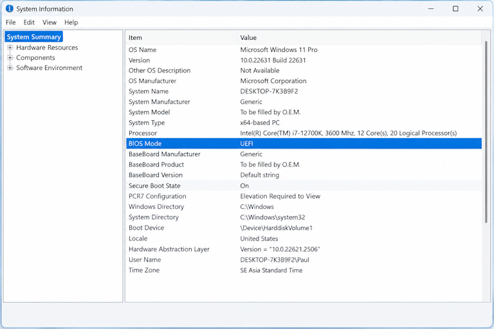Select the System Name row
This screenshot has height=329, width=494.
click(x=304, y=91)
